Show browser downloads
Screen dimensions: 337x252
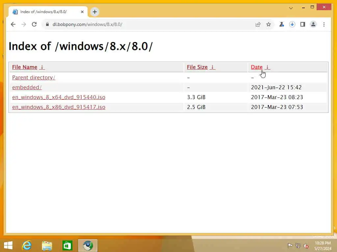click(292, 24)
